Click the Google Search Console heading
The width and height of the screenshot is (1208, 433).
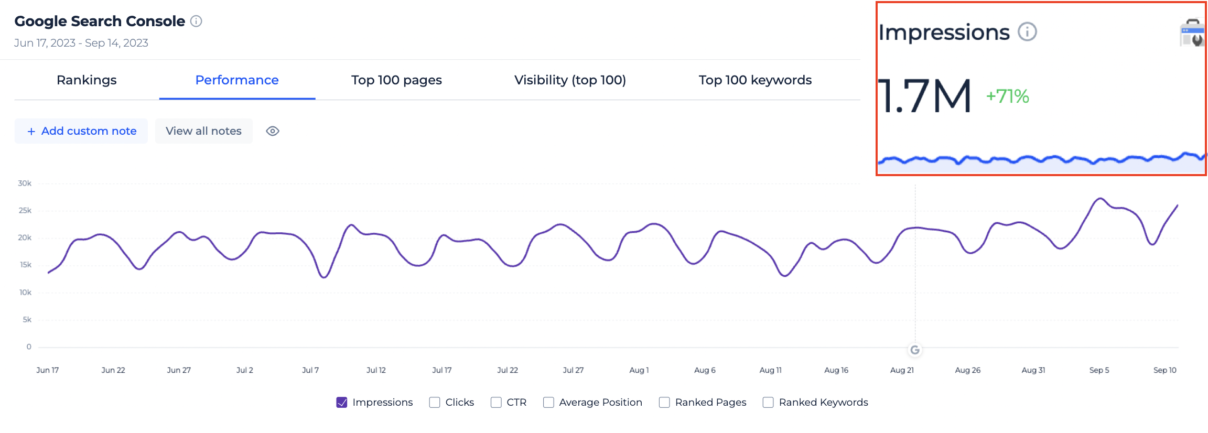(x=100, y=21)
